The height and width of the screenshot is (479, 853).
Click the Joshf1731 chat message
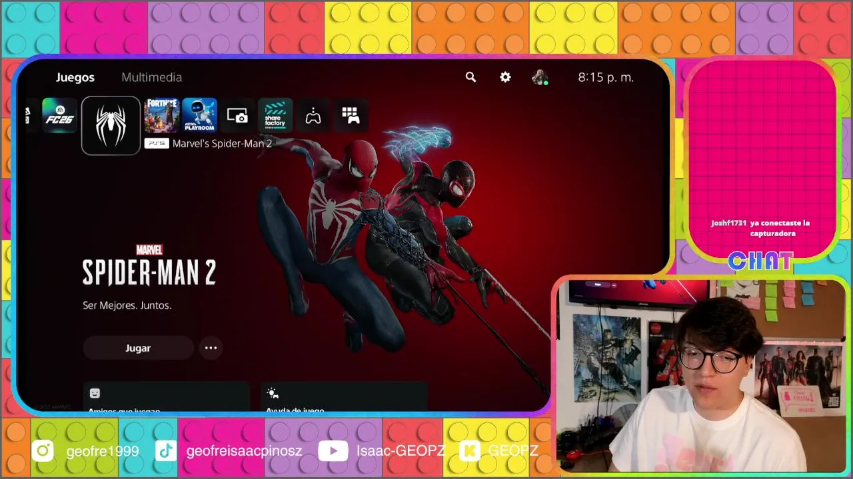(x=760, y=228)
